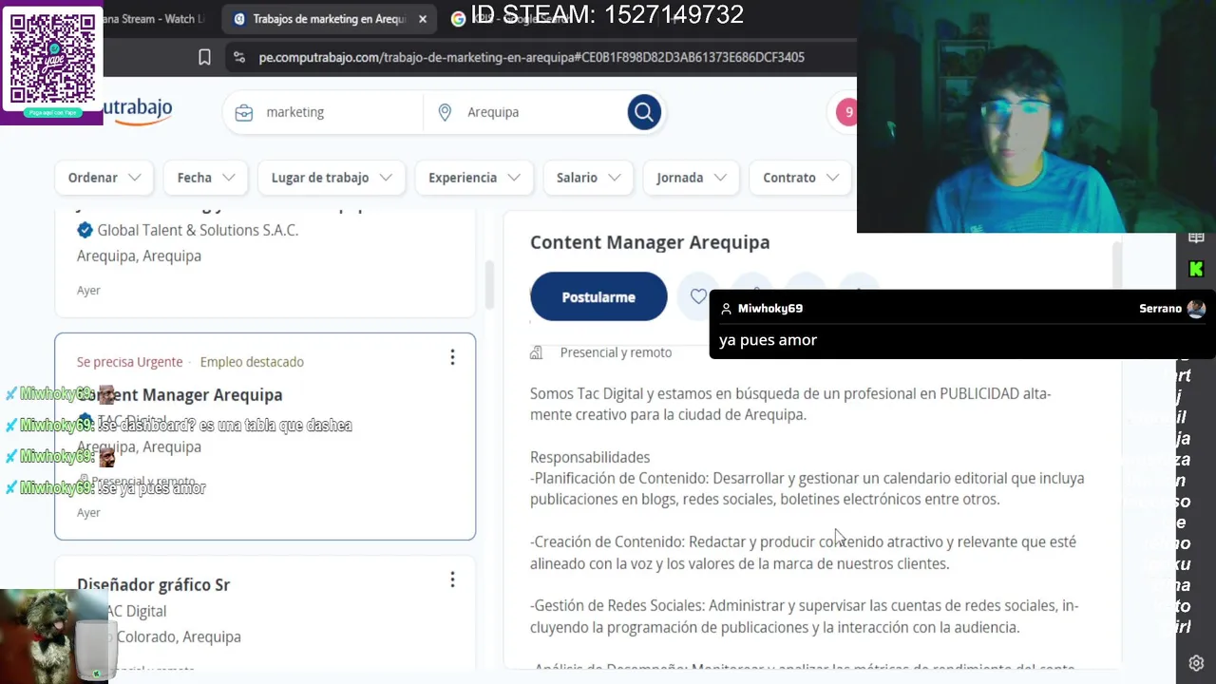
Task: Click the location pin icon beside Arequipa
Action: 445,112
